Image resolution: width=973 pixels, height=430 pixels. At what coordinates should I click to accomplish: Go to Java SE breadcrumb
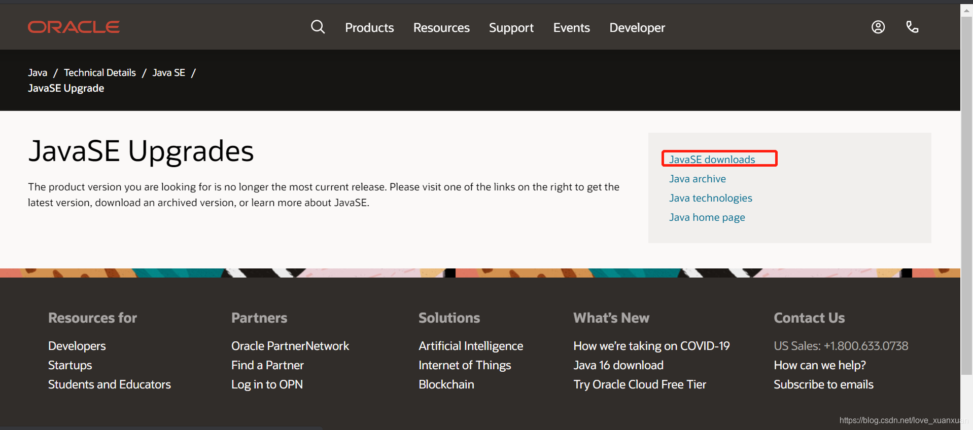[x=169, y=72]
